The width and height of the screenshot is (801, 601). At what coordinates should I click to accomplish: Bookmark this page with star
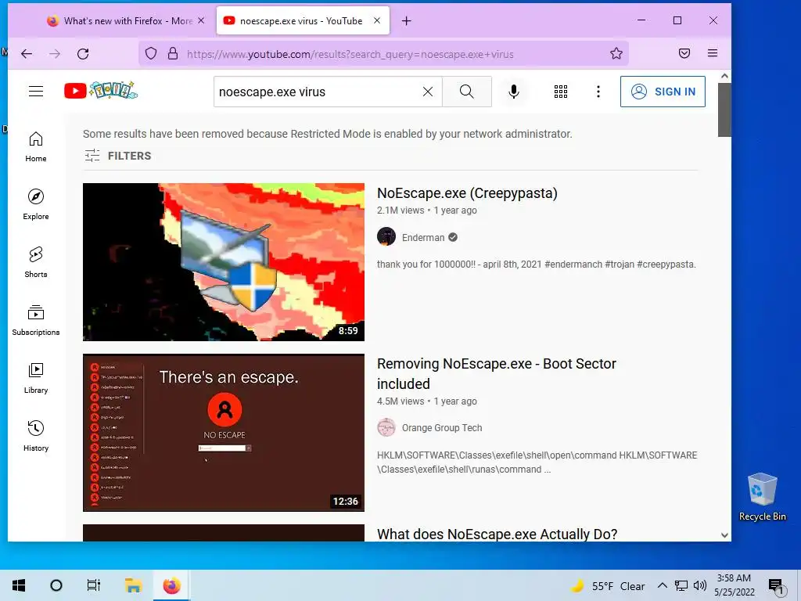pos(616,54)
